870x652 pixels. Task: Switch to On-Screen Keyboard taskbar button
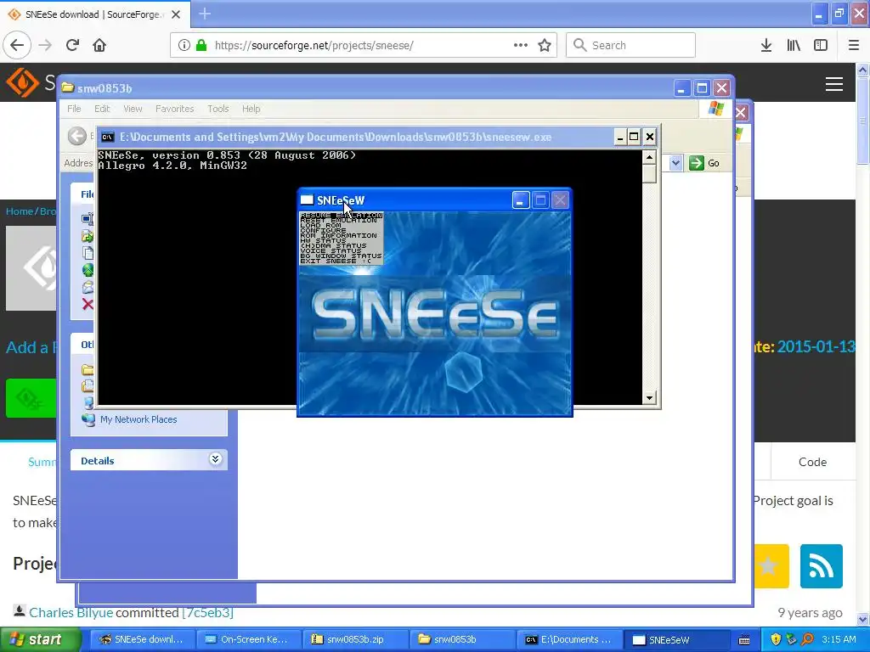[248, 640]
